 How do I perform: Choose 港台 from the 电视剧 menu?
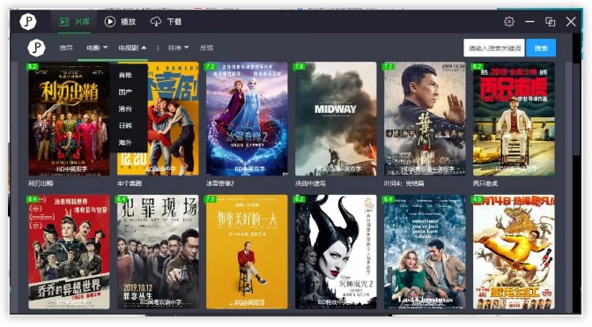(125, 108)
